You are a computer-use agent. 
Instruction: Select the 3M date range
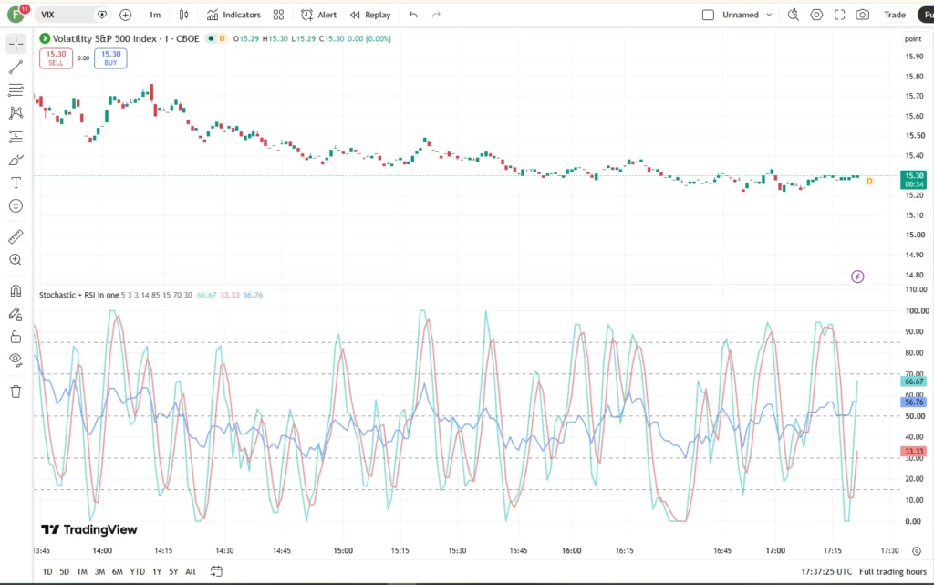click(99, 571)
